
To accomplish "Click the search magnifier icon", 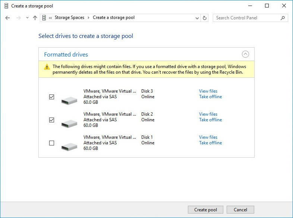I will (x=283, y=18).
